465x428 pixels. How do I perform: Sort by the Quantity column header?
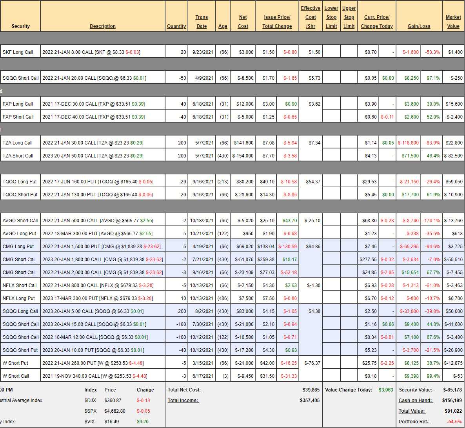176,26
